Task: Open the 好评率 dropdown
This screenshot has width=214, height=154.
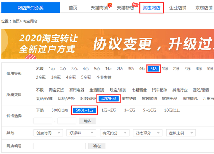Action: click(81, 133)
